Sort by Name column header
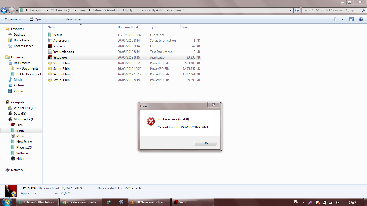Screen dimensions: 367x206 [81, 27]
